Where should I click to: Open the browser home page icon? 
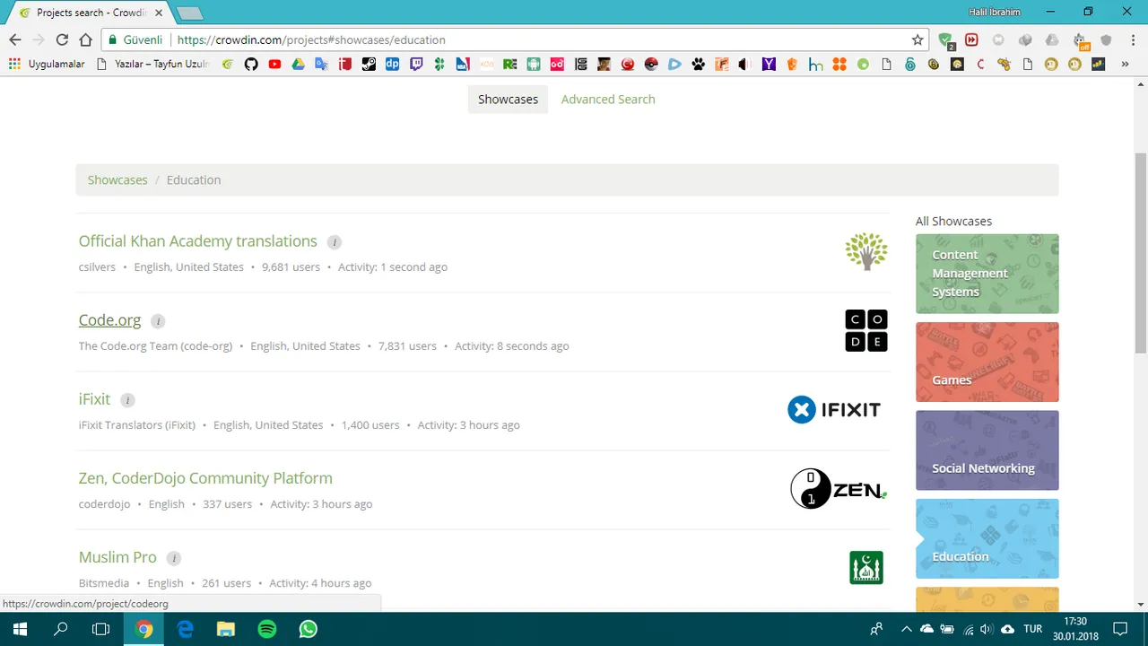(x=85, y=39)
